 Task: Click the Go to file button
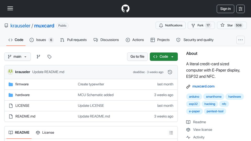click(137, 57)
